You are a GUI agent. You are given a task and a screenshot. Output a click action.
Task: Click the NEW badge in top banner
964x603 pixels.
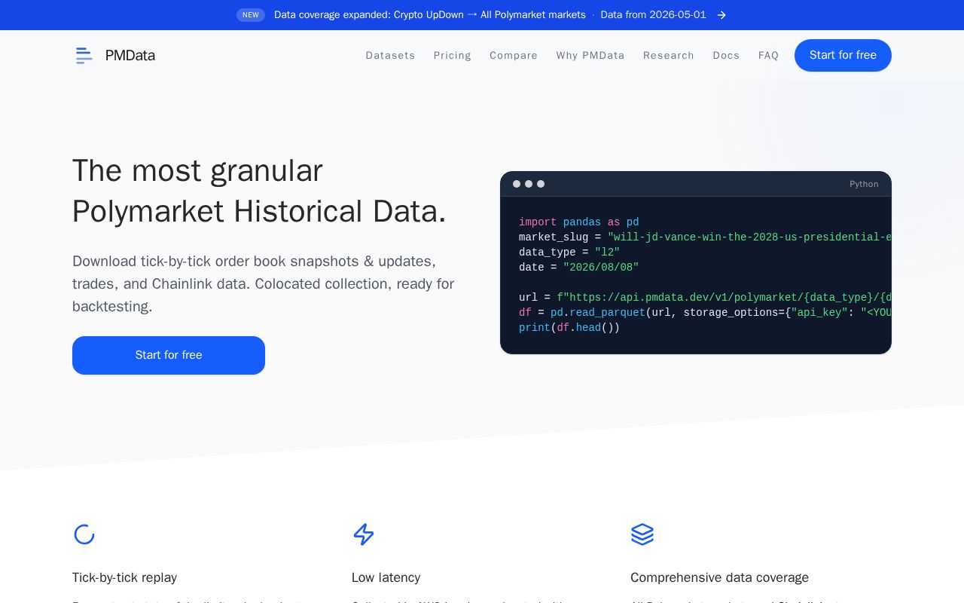[251, 15]
